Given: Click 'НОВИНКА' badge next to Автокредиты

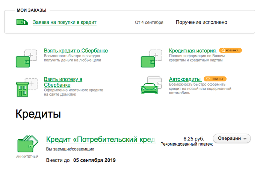Looking at the screenshot, I should click(215, 79).
